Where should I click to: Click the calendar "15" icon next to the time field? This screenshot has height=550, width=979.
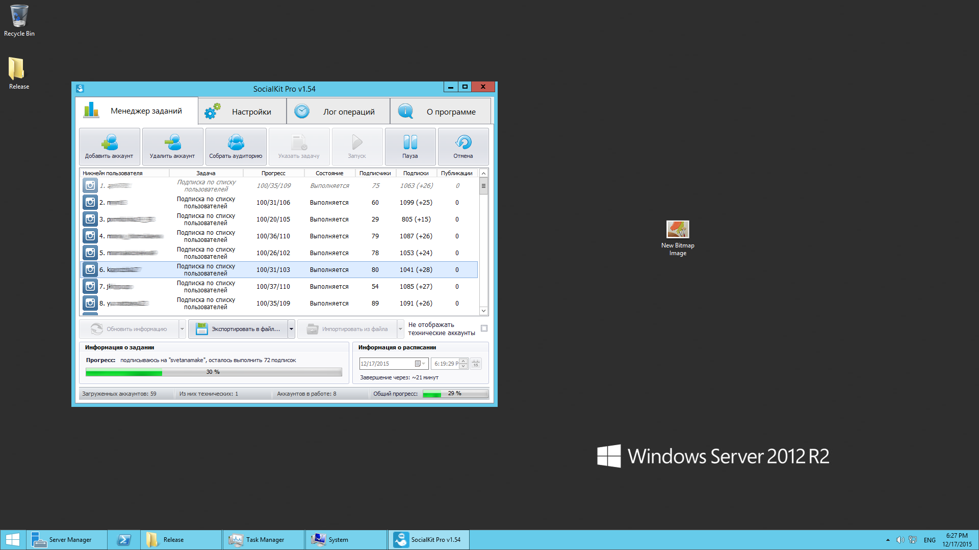coord(476,364)
